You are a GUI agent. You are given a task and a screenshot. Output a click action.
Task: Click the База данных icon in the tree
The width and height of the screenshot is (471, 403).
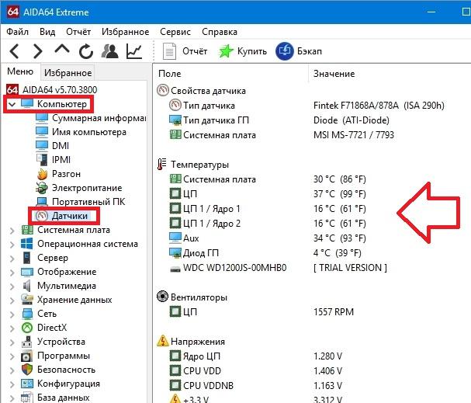[x=26, y=398]
